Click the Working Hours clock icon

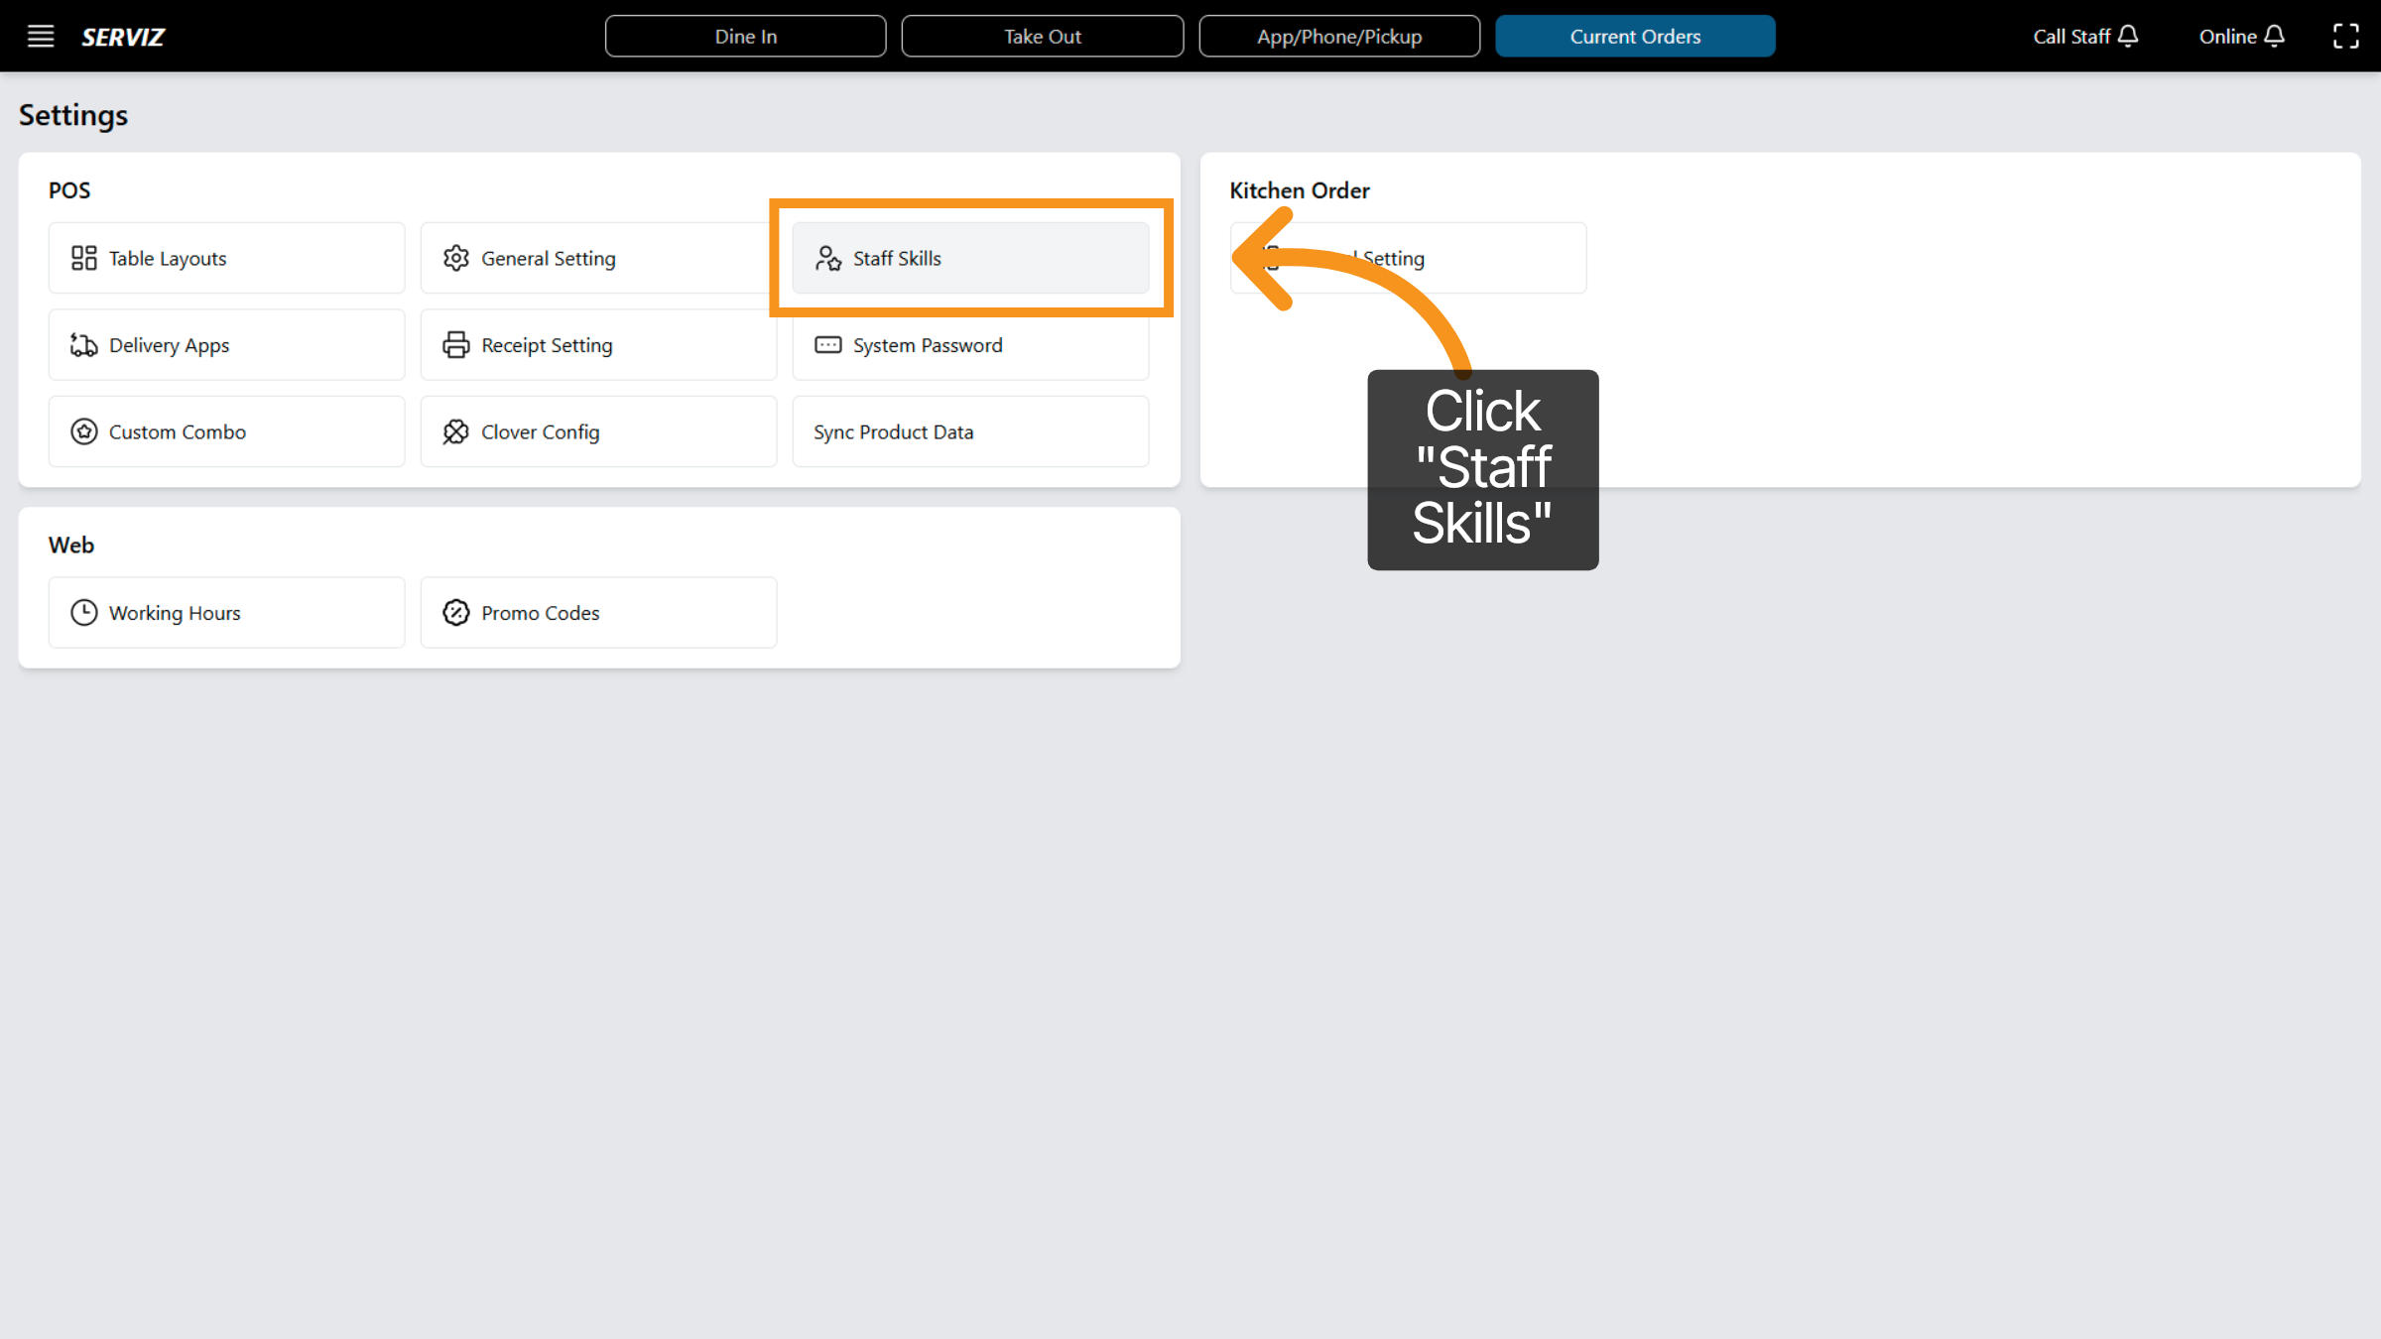[x=84, y=612]
